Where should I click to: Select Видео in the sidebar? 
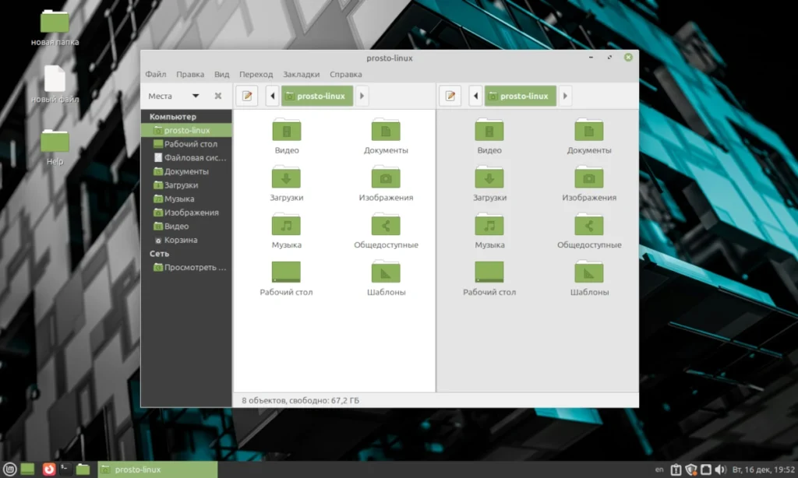coord(186,227)
